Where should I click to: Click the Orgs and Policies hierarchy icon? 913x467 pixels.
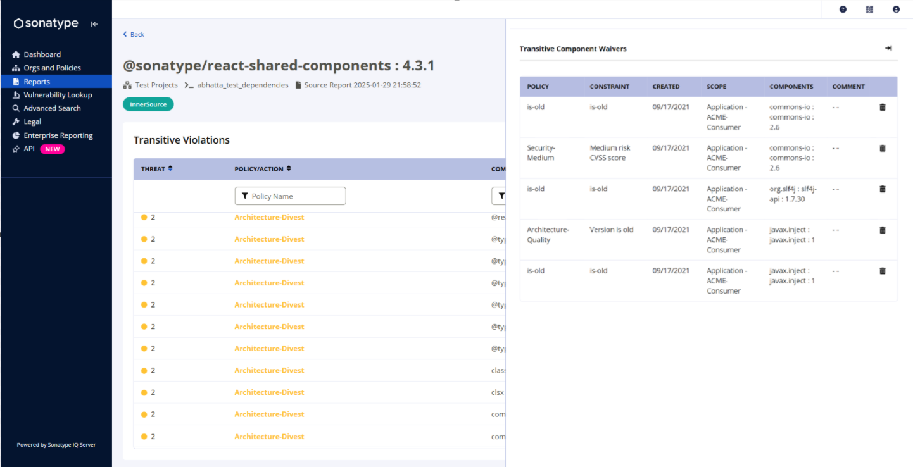click(x=16, y=68)
